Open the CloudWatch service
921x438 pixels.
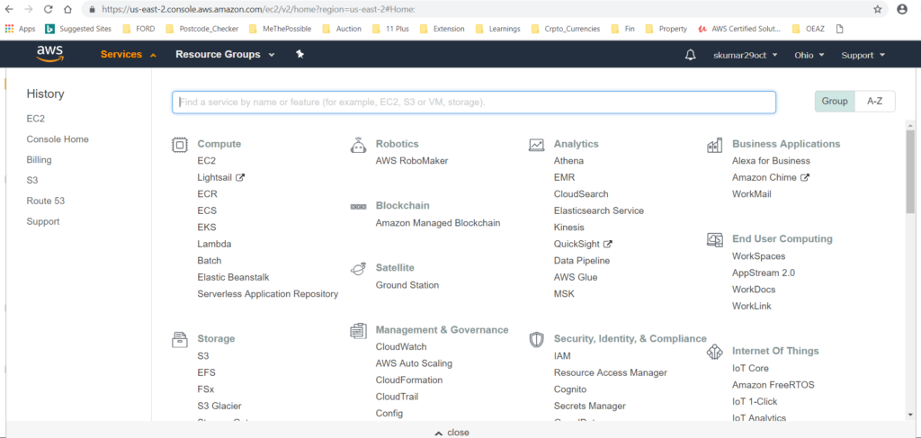point(401,347)
